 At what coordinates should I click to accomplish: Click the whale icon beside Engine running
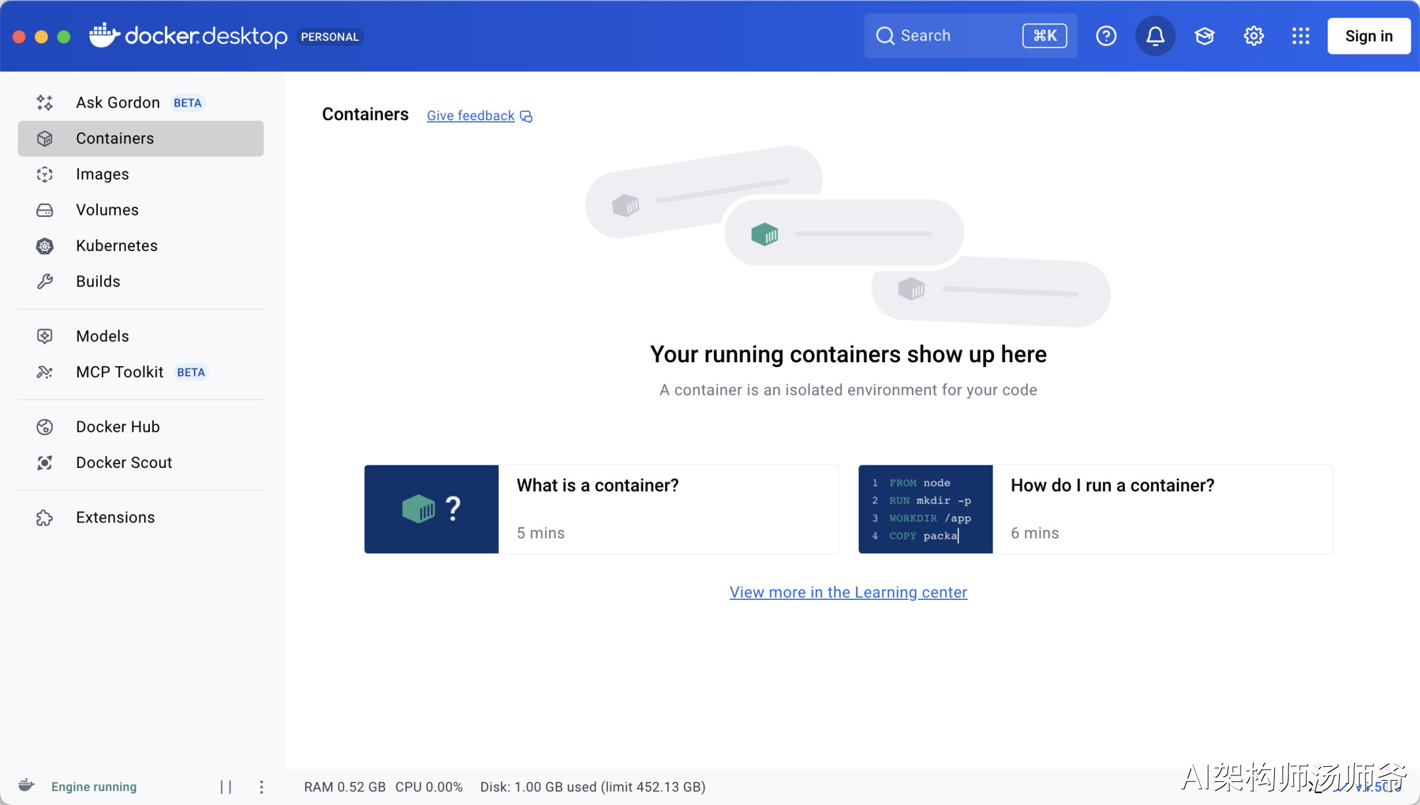pyautogui.click(x=26, y=786)
